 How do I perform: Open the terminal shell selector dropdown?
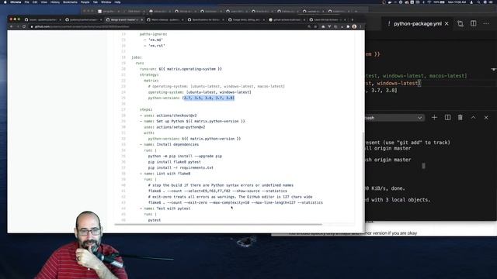pos(394,118)
